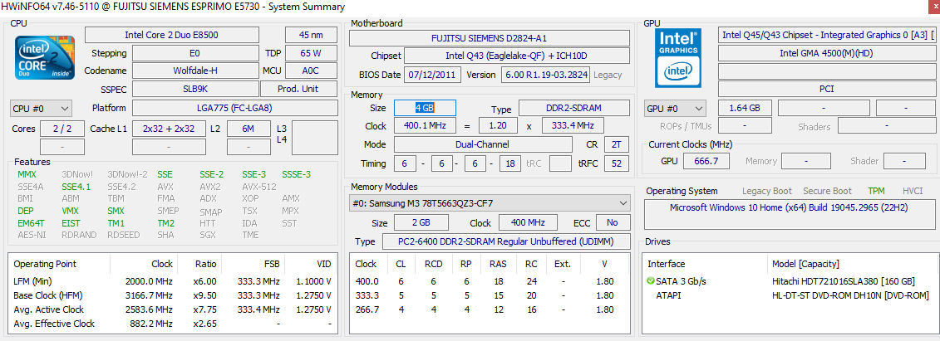This screenshot has height=341, width=940.
Task: Click the Cache L1 value 2x32 + 2x32
Action: pyautogui.click(x=169, y=129)
